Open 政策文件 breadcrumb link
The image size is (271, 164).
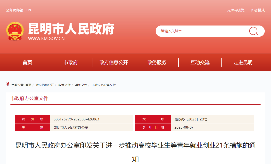point(64,85)
